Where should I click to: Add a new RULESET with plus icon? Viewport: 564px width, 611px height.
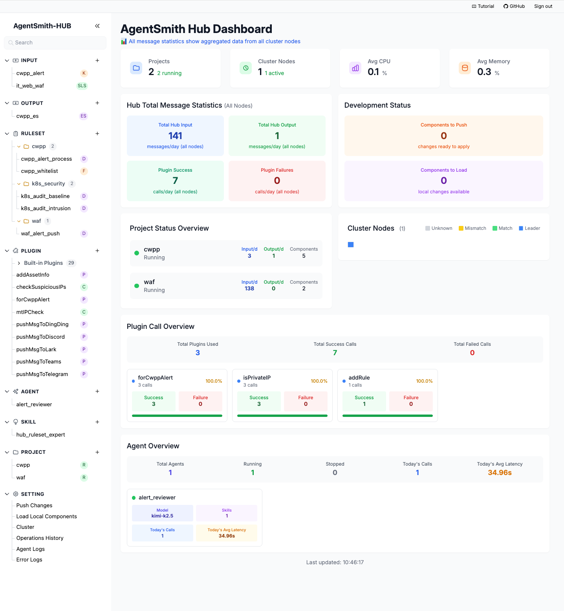pos(97,134)
